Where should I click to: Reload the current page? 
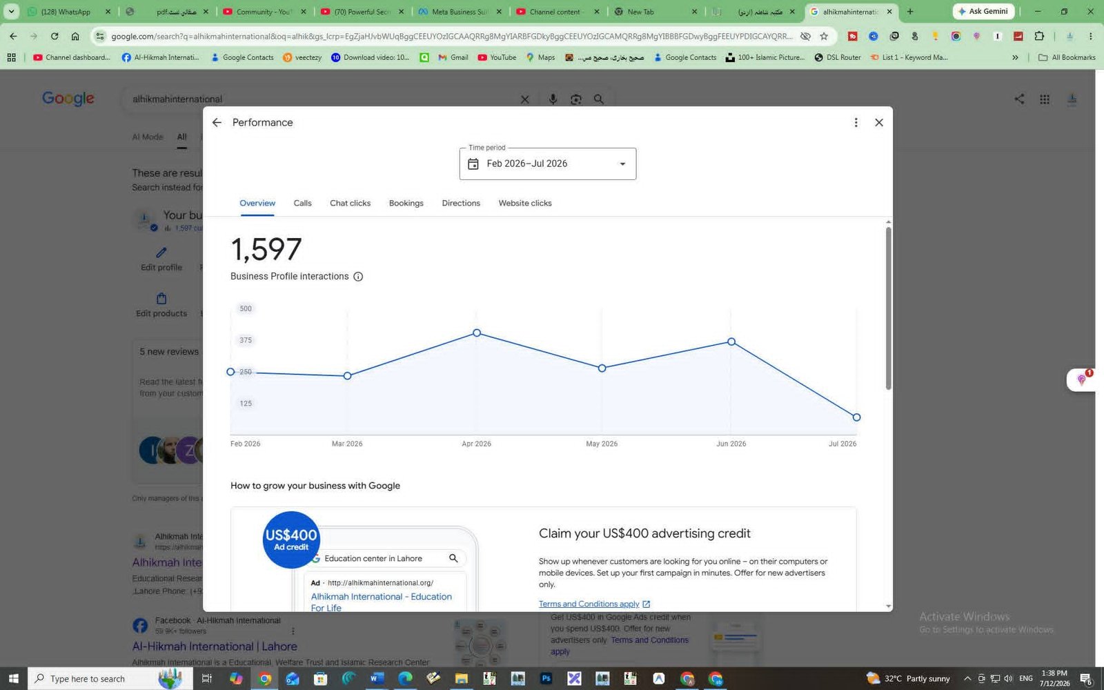coord(55,36)
